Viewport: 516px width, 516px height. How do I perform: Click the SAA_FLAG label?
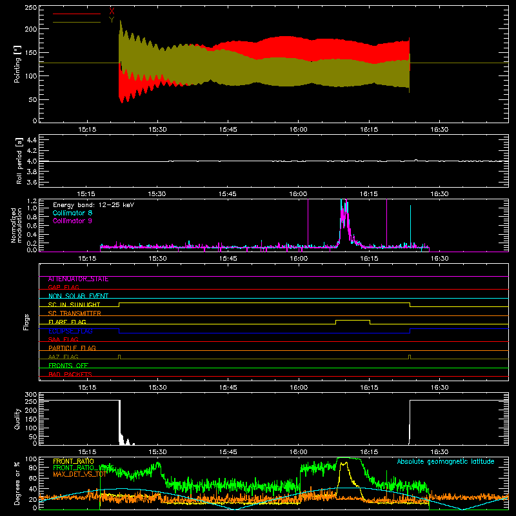pos(63,339)
